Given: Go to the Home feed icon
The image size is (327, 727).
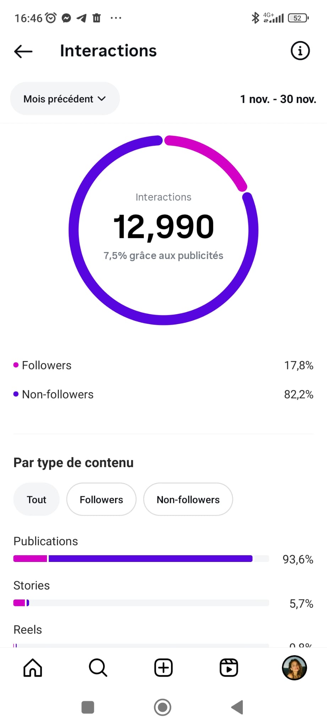Looking at the screenshot, I should 33,668.
